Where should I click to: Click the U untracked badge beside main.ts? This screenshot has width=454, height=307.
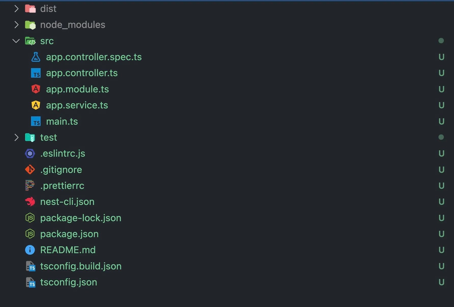442,121
